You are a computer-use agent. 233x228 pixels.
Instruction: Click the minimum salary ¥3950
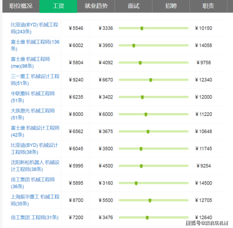(106, 45)
